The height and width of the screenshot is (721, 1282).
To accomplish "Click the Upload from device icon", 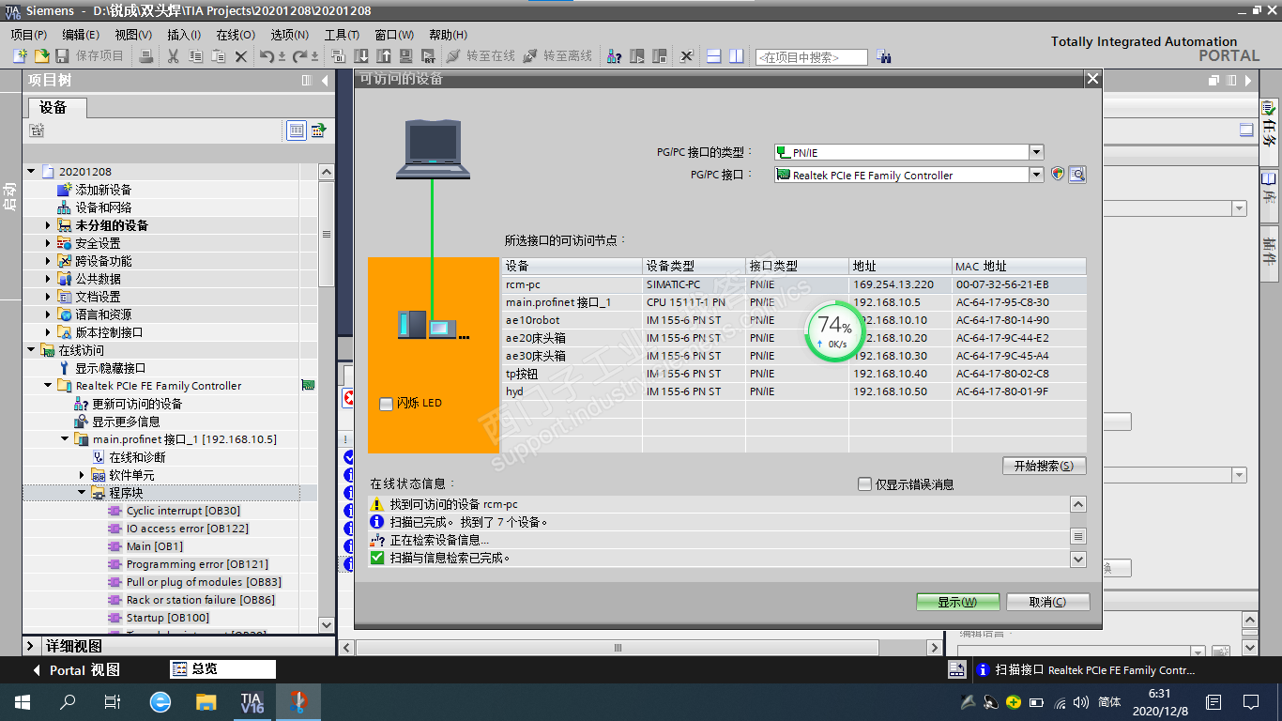I will pyautogui.click(x=384, y=56).
